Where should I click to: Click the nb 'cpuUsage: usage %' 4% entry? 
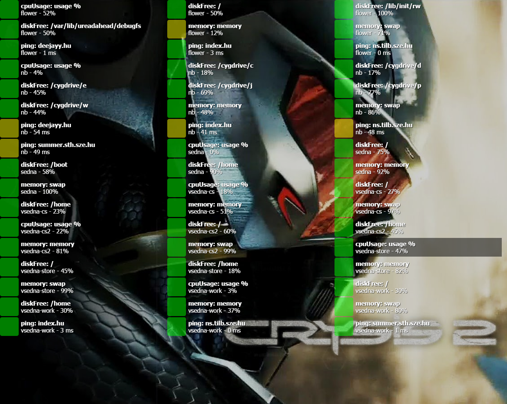83,69
